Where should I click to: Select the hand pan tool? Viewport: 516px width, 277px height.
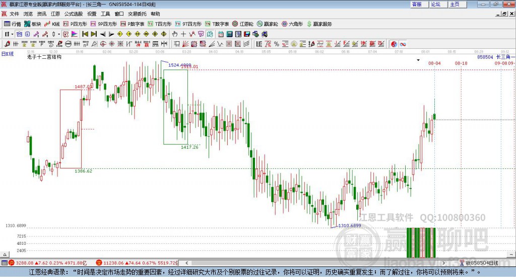coord(174,34)
